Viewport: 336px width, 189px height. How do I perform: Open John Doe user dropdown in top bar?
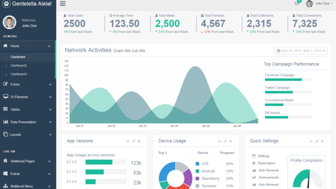point(319,3)
